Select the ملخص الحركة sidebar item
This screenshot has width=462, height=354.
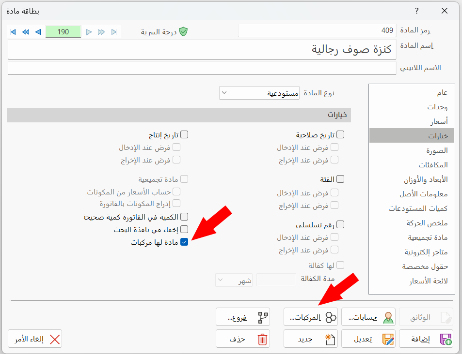point(412,223)
